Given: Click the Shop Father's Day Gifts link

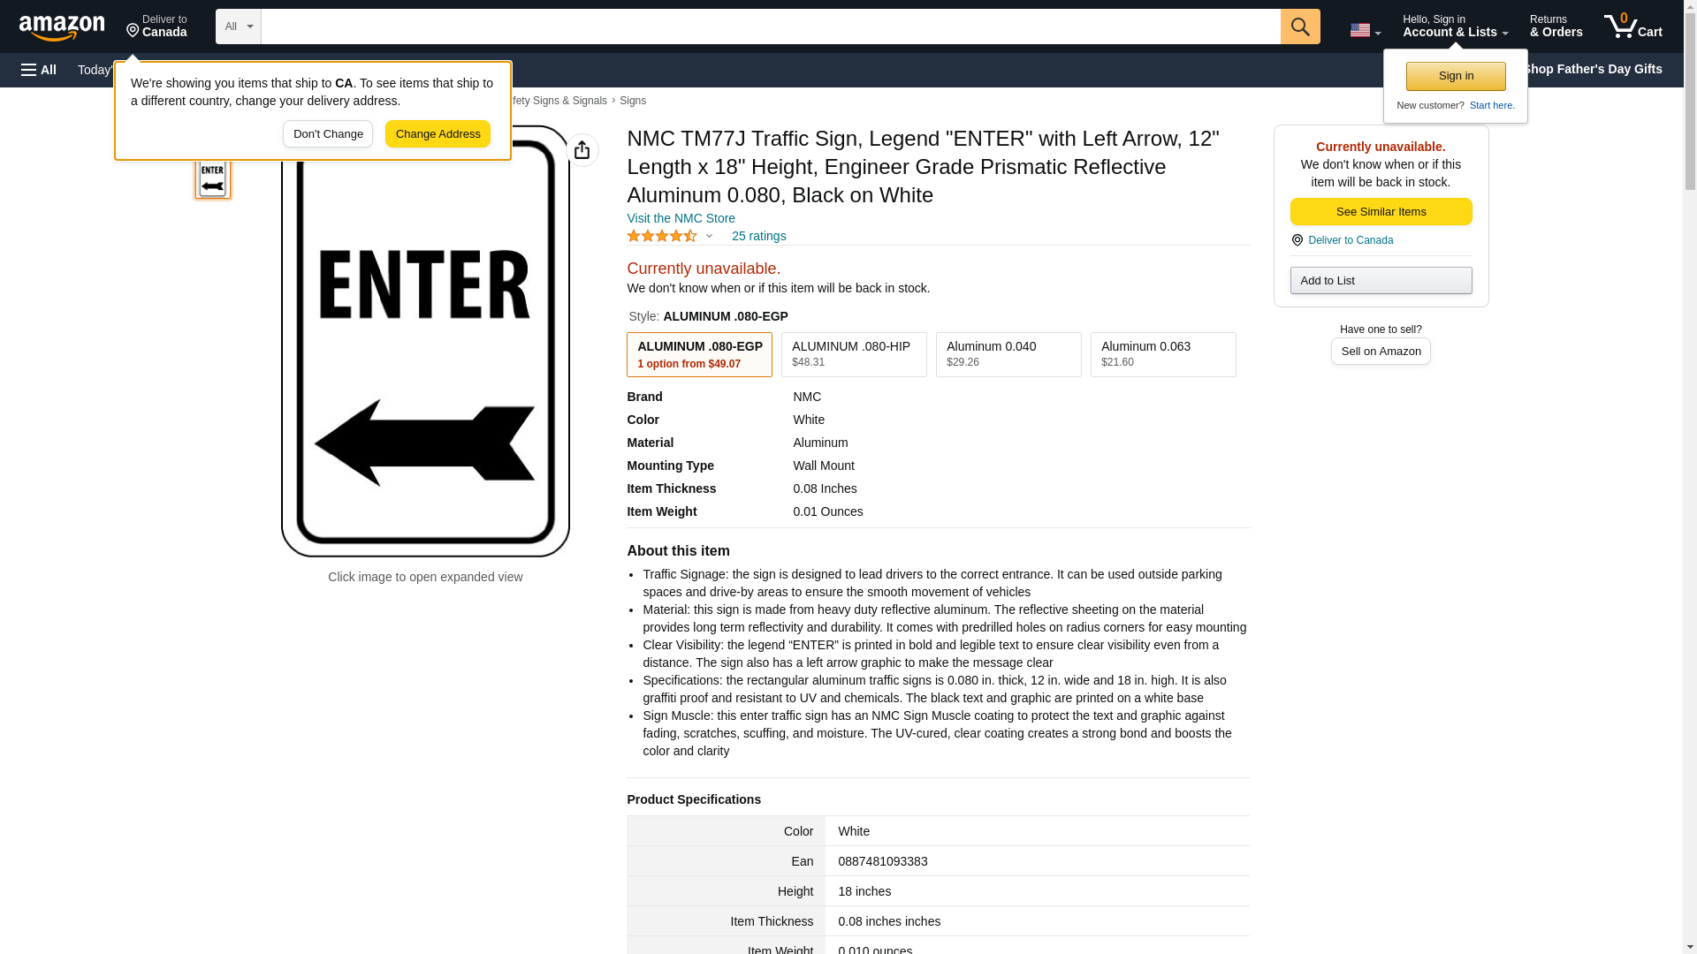Looking at the screenshot, I should pyautogui.click(x=1592, y=69).
